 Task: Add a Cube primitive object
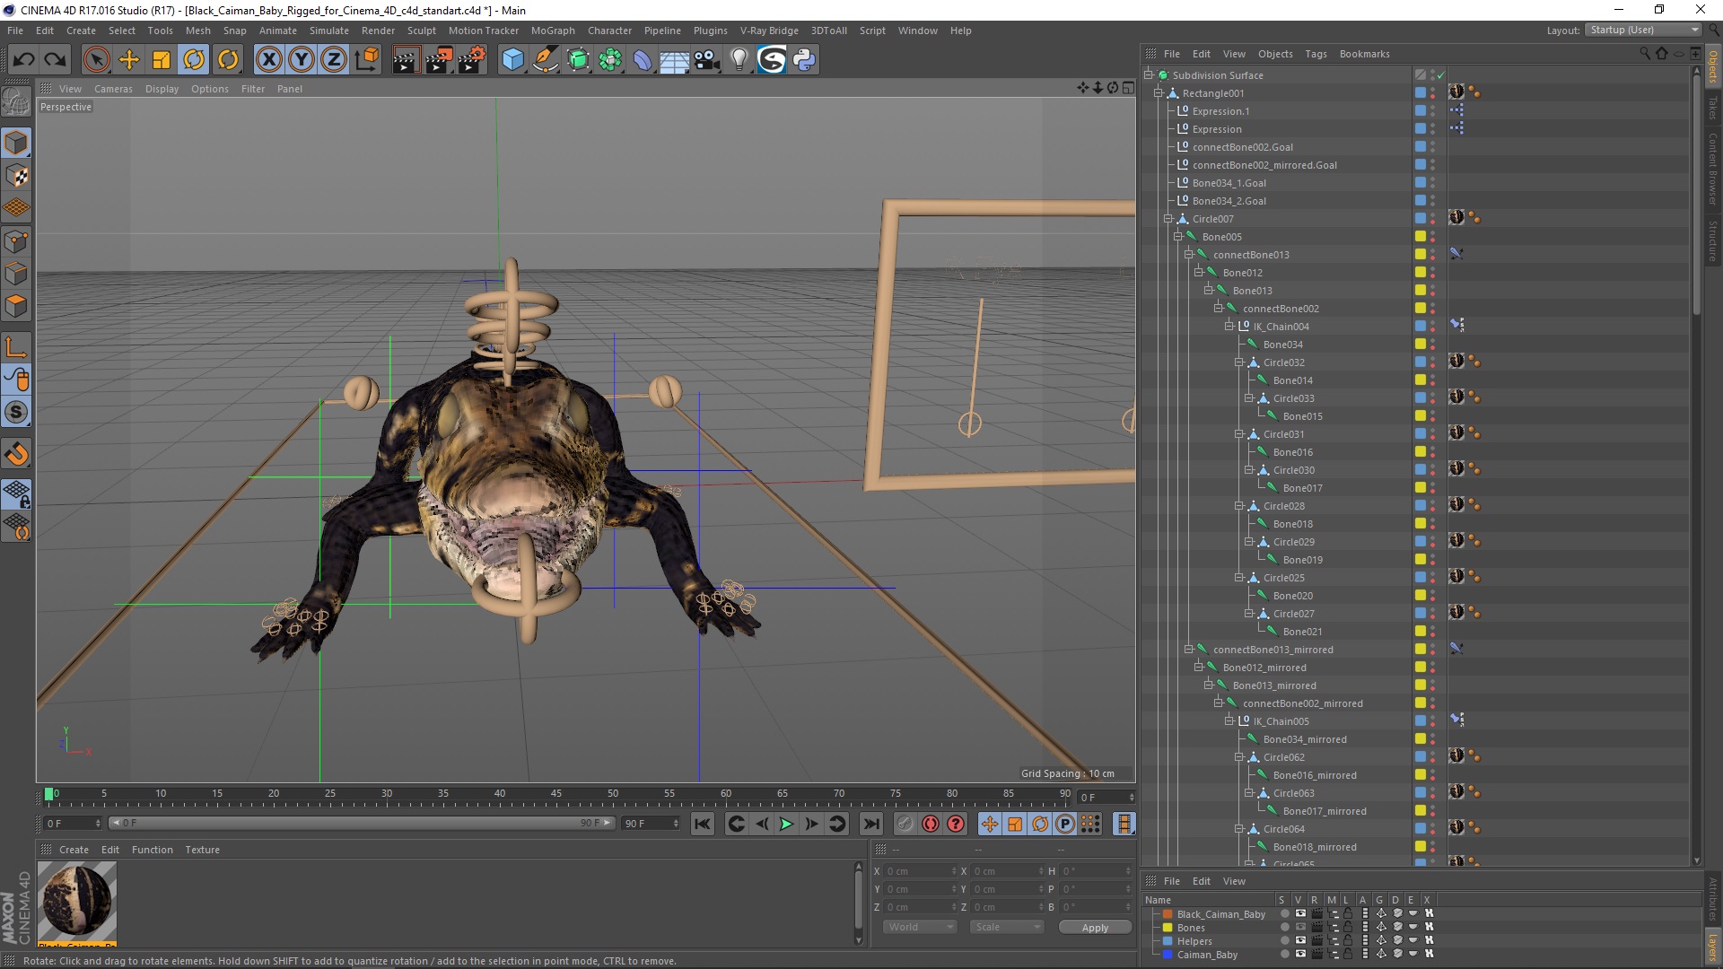512,60
